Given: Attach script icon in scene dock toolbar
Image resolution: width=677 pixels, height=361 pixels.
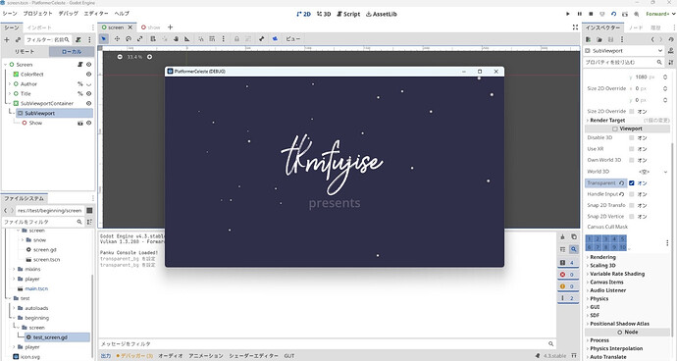Looking at the screenshot, I should pos(78,39).
